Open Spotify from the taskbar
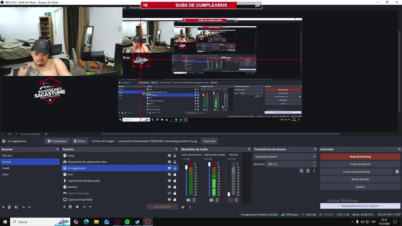Viewport: 402px width, 226px height. click(127, 222)
